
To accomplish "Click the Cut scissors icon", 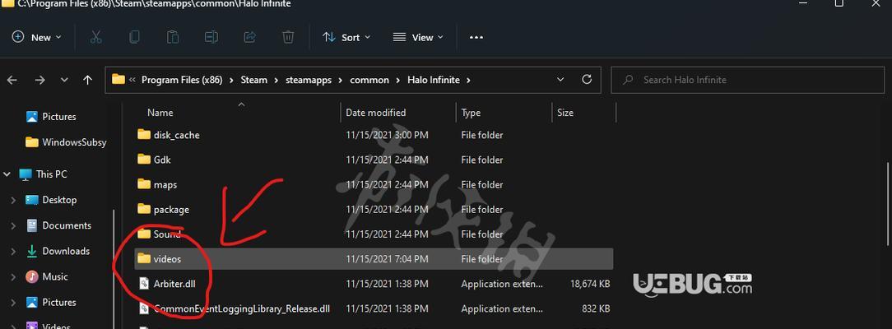I will click(96, 38).
